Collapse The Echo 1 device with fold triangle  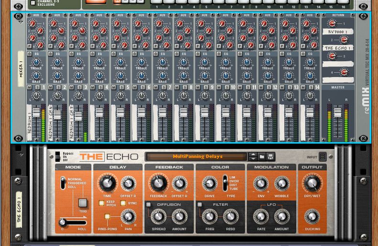(21, 155)
